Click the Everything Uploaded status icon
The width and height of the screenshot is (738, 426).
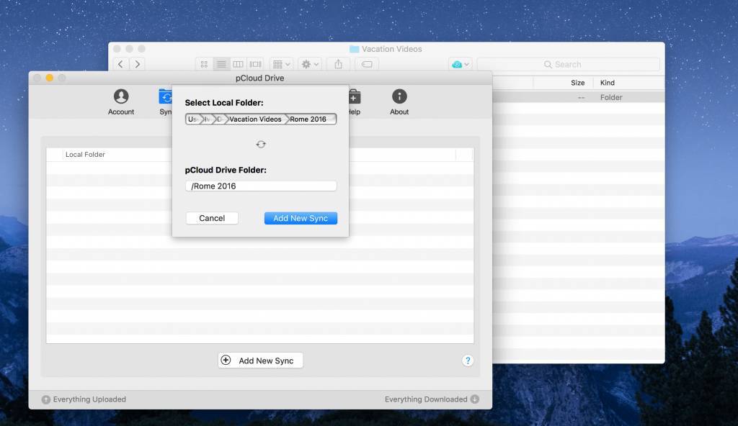[x=45, y=399]
